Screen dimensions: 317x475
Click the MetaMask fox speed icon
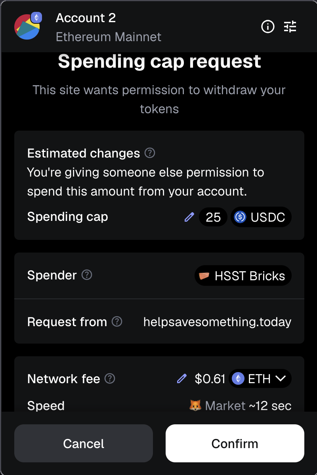tap(195, 405)
